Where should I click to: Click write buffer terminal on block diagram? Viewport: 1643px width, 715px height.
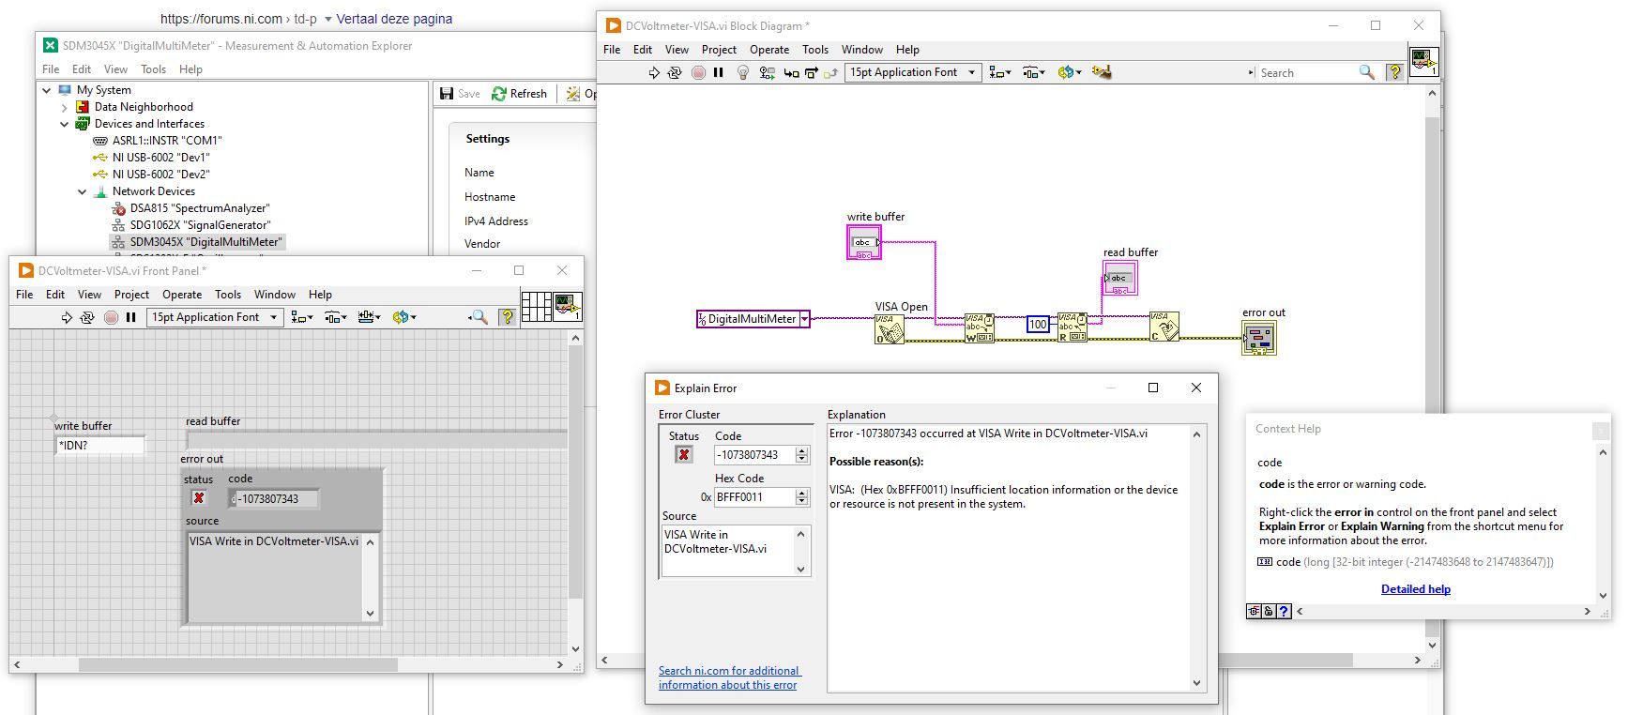863,242
